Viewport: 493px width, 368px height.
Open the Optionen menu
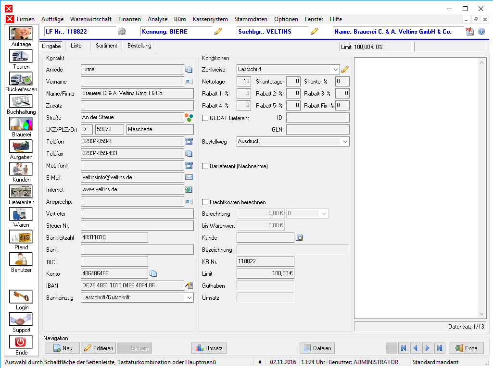pyautogui.click(x=286, y=19)
